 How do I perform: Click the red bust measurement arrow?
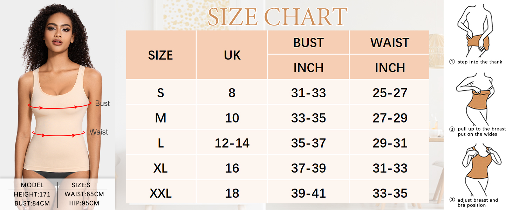click(58, 106)
